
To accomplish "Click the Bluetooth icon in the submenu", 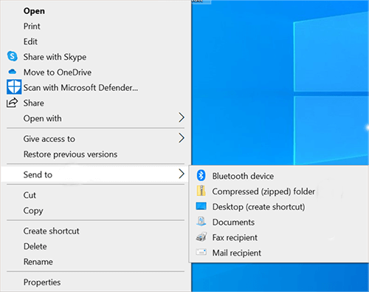I will 201,175.
